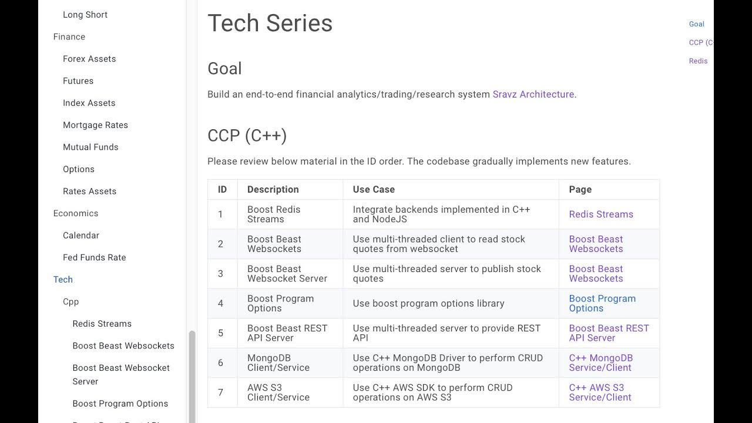The width and height of the screenshot is (752, 423).
Task: Open the Sravz Architecture link
Action: (533, 94)
